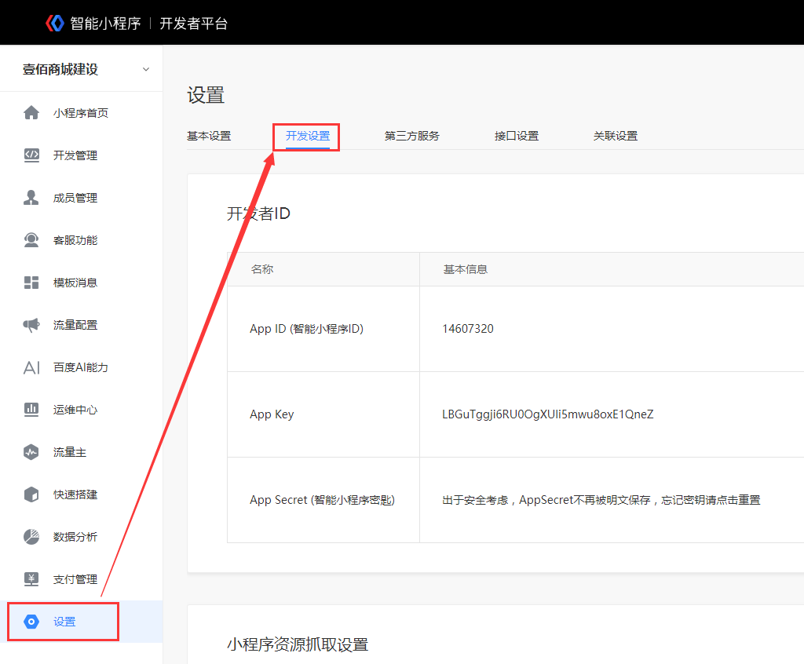Click the App Key value text
This screenshot has width=804, height=664.
[548, 414]
